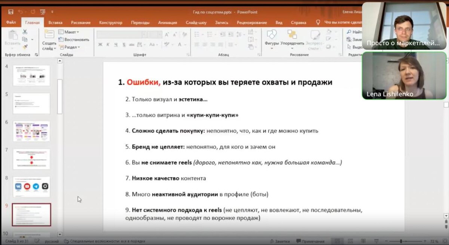This screenshot has width=449, height=245.
Task: Click the lightbulb Tell Me icon
Action: (x=318, y=22)
